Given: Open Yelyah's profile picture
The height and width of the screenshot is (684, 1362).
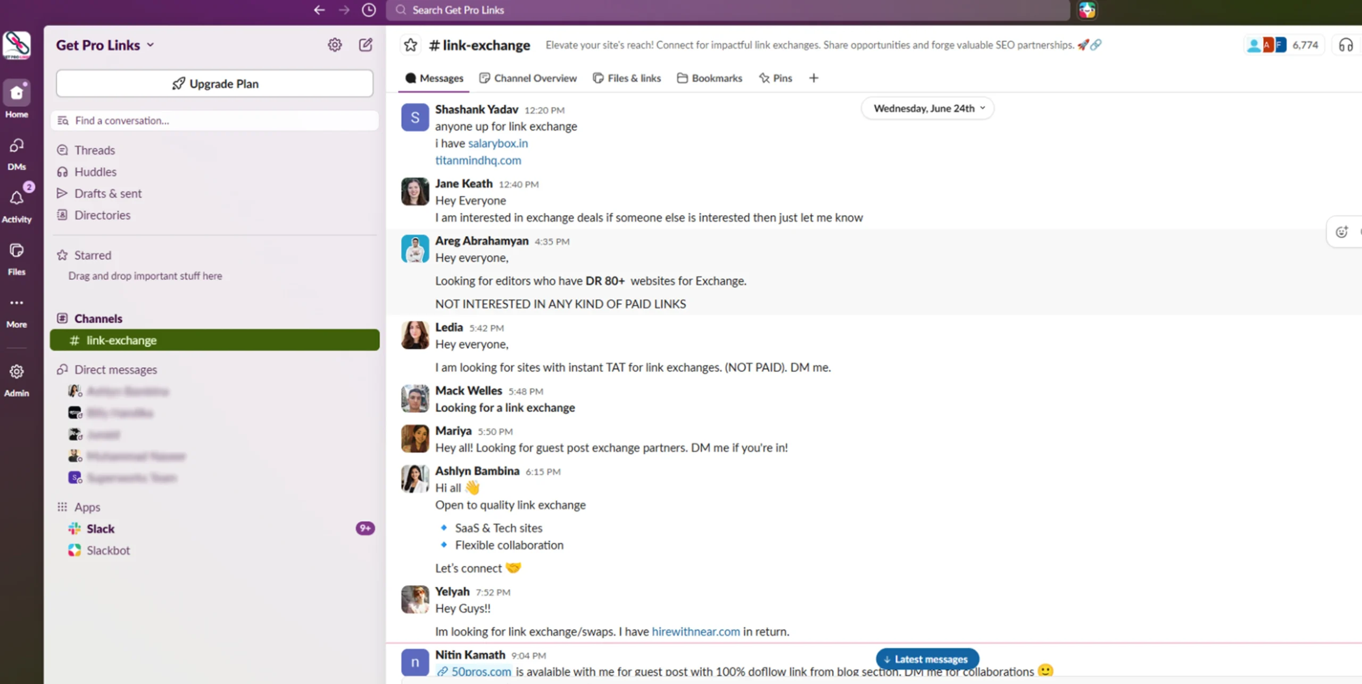Looking at the screenshot, I should coord(415,599).
